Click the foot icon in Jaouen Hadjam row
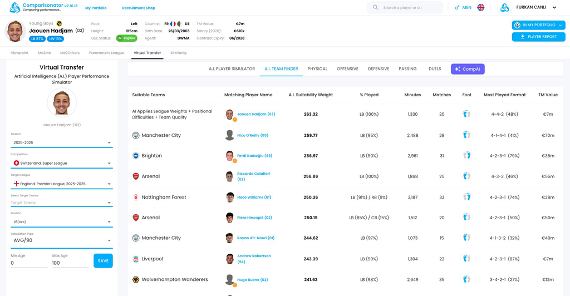 click(467, 114)
